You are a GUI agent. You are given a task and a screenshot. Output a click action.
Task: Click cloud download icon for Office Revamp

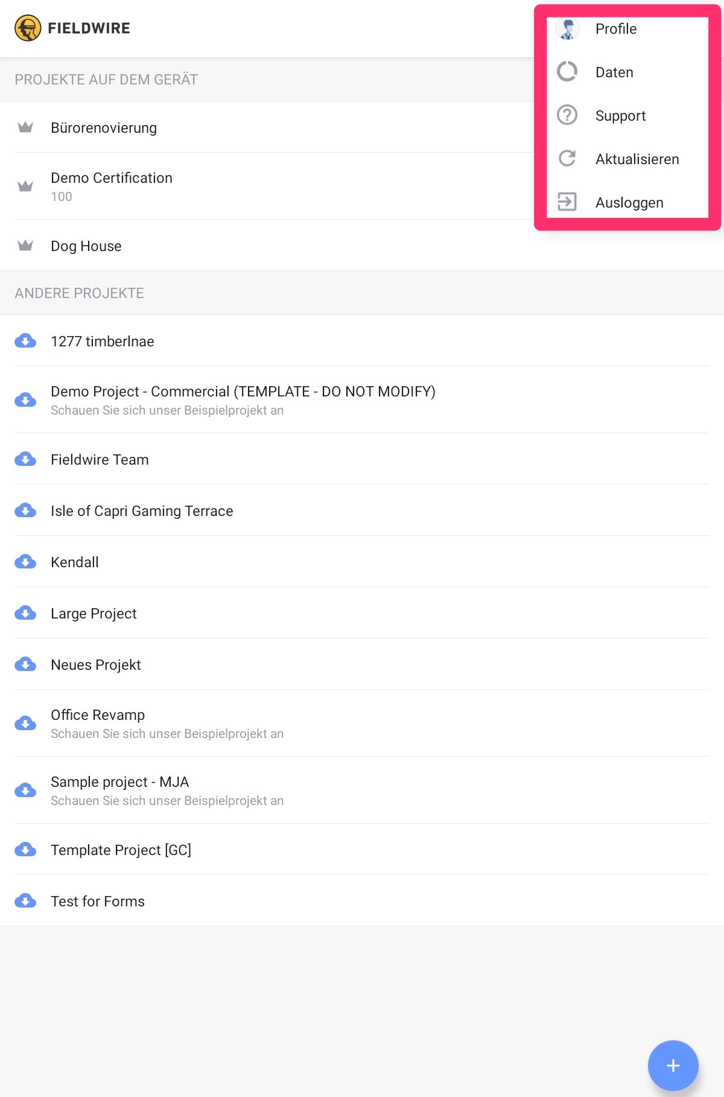[25, 723]
